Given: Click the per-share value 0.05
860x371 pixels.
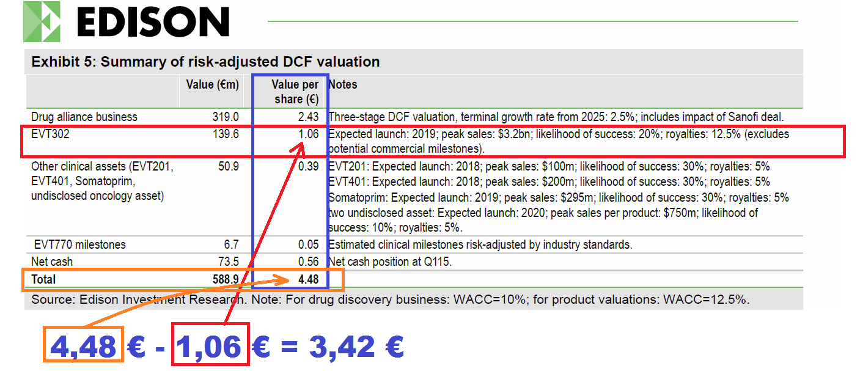Looking at the screenshot, I should tap(307, 244).
